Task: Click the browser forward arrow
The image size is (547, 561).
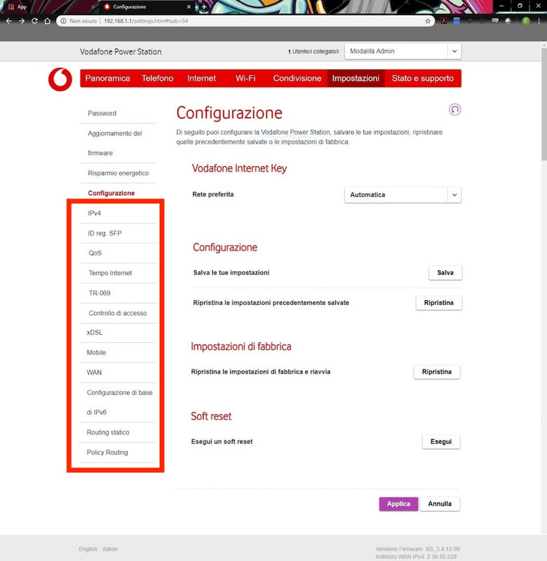Action: coord(22,21)
